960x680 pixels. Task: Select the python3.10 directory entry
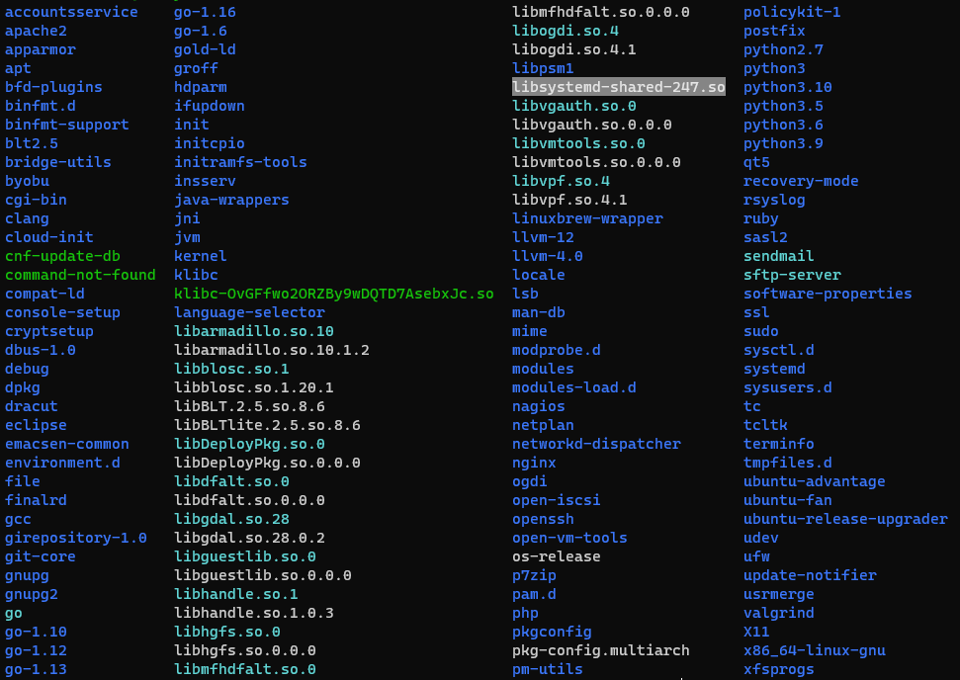click(788, 87)
